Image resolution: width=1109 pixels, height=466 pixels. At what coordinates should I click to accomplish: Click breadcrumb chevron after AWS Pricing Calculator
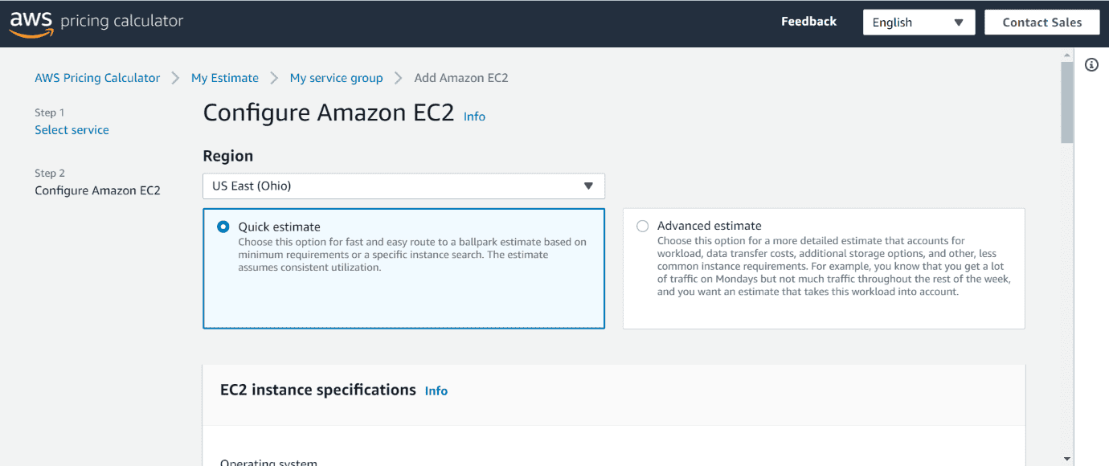(x=175, y=78)
